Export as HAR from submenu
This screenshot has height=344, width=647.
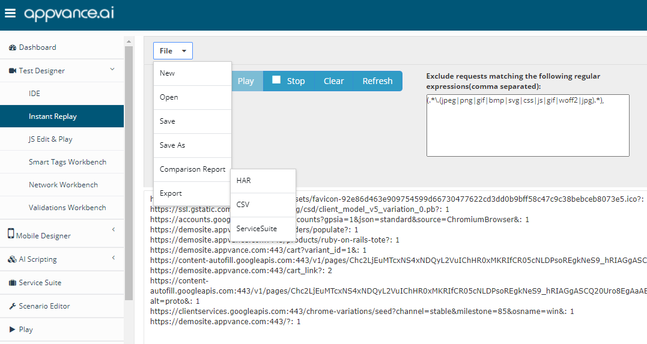263,181
